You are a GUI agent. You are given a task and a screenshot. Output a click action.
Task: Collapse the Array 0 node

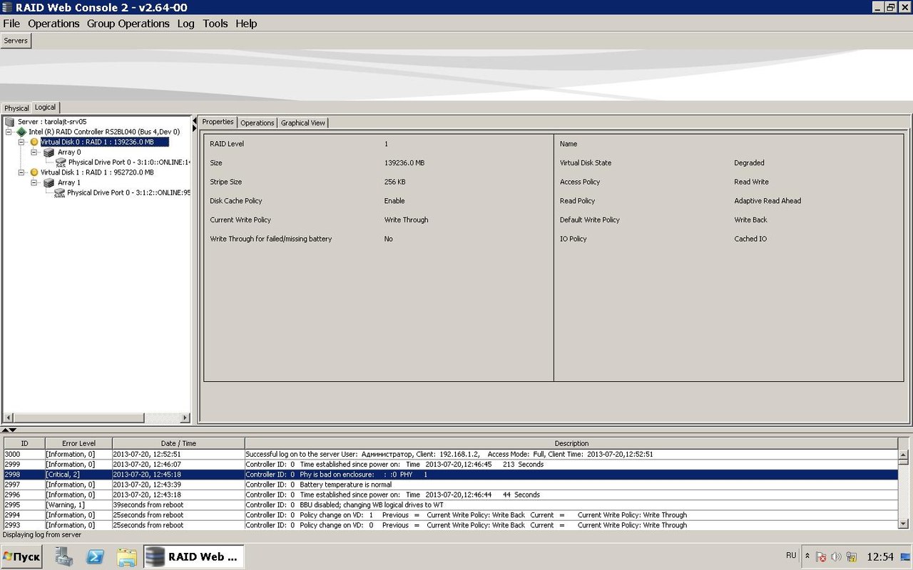pyautogui.click(x=34, y=152)
